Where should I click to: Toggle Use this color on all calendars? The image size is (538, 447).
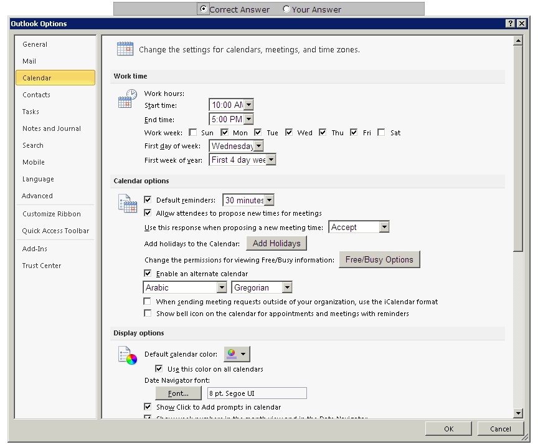(x=159, y=368)
